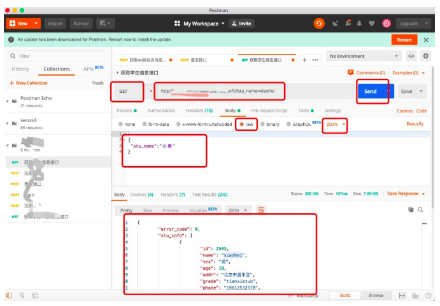Screen dimensions: 440x306
Task: Open the New button dropdown arrow
Action: point(36,24)
